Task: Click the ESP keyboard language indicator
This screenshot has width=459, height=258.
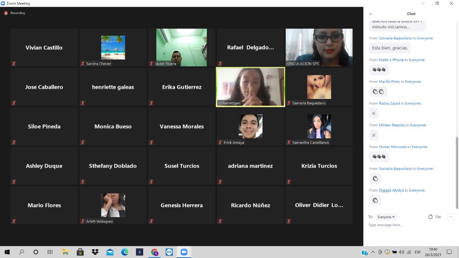Action: pos(417,252)
